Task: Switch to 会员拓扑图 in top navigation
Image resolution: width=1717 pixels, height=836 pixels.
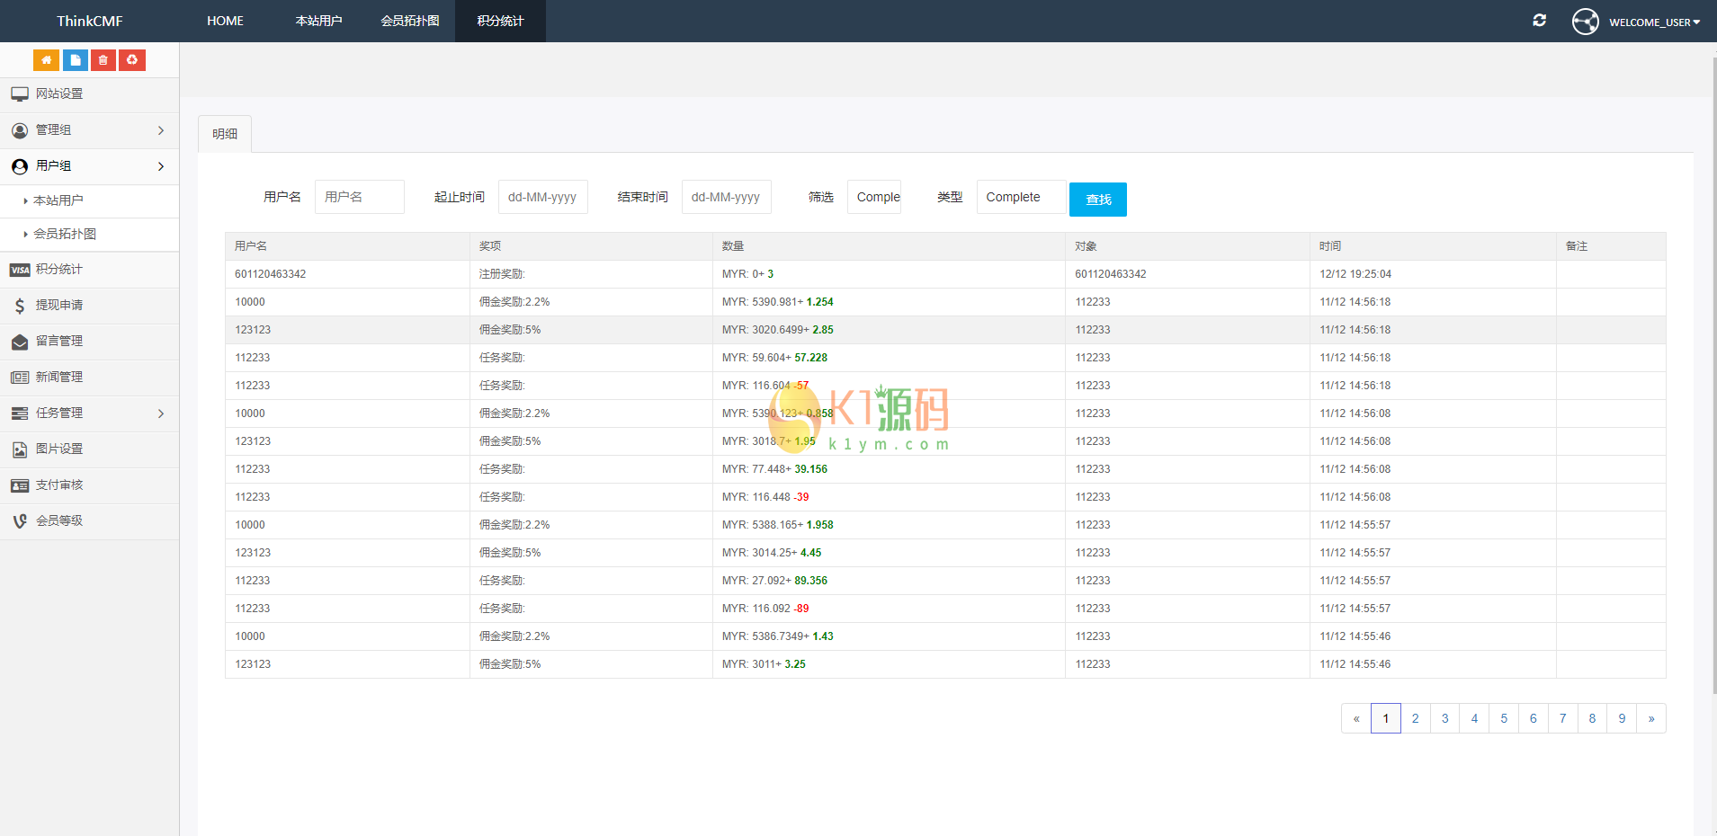Action: pos(410,21)
